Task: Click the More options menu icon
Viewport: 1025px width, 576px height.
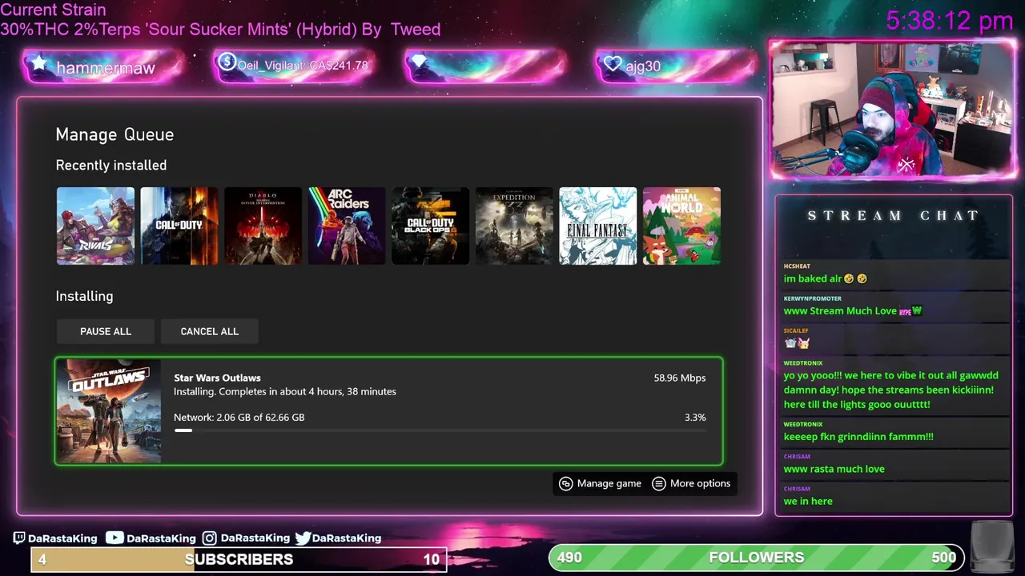Action: pos(659,483)
